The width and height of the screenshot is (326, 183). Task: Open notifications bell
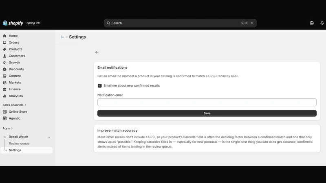(x=322, y=23)
